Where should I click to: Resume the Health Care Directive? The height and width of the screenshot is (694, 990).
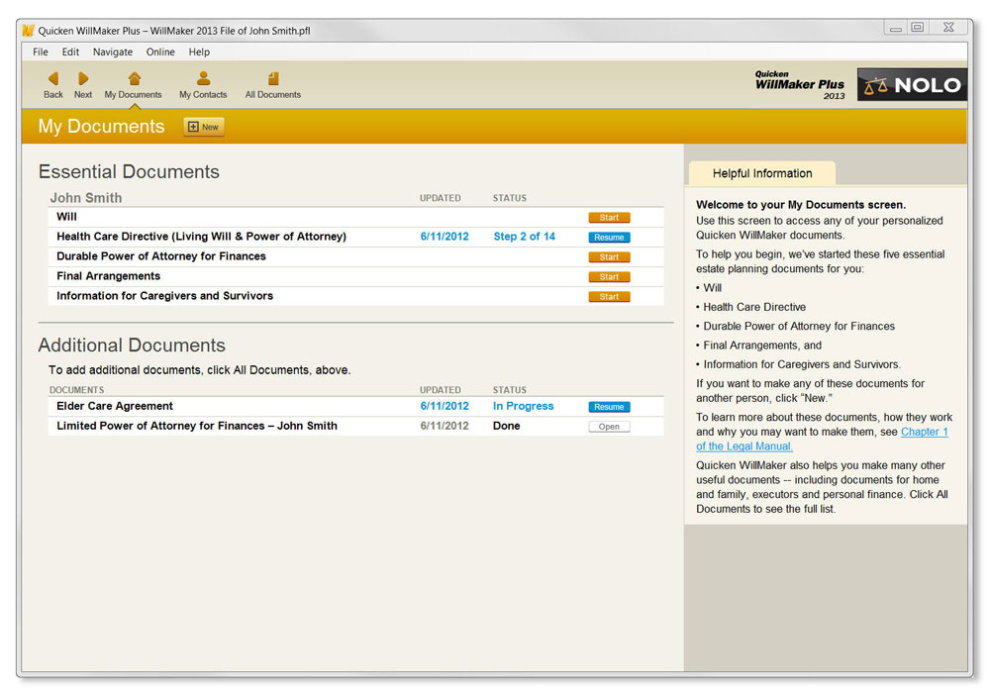[609, 238]
